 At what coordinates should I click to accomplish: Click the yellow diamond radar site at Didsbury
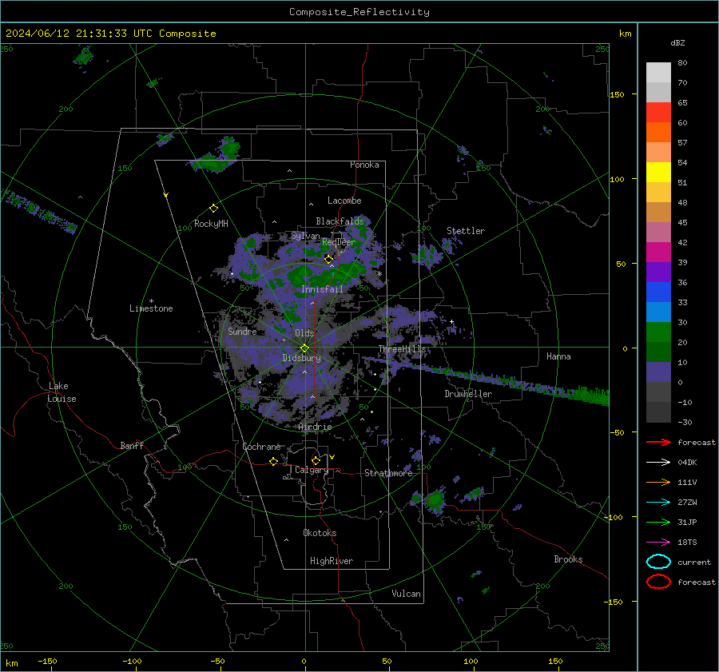(x=304, y=348)
